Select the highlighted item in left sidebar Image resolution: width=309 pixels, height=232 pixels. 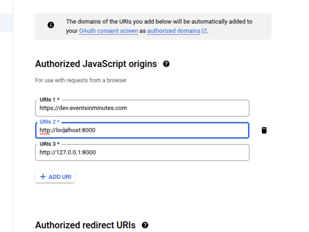[6, 22]
